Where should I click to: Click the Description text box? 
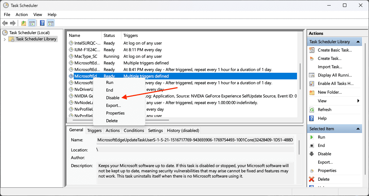(x=195, y=173)
